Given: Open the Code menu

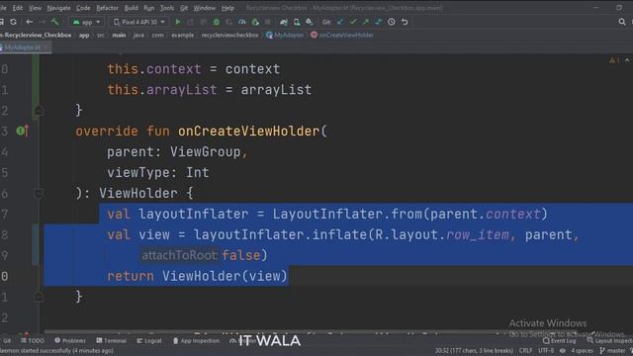Looking at the screenshot, I should point(83,8).
